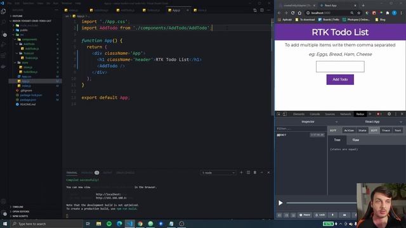The image size is (406, 228).
Task: Open the React App instance dropdown
Action: tap(372, 122)
